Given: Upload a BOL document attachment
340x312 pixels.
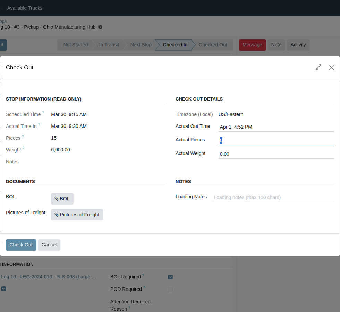Looking at the screenshot, I should (x=62, y=199).
